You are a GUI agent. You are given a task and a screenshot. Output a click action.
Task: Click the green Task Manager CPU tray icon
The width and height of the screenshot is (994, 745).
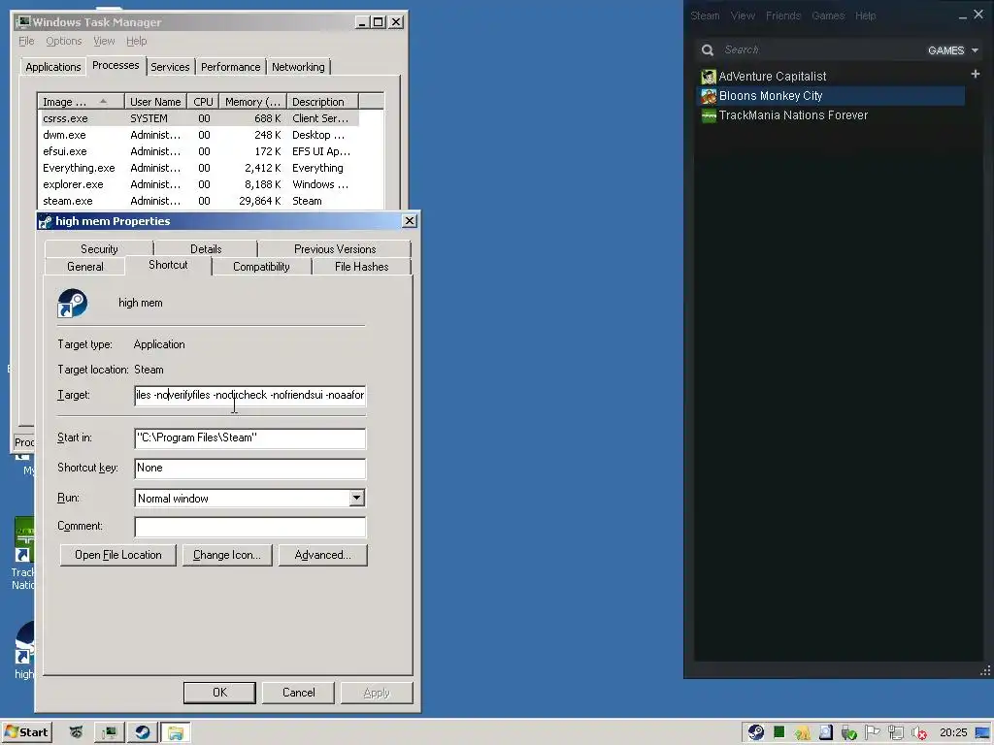(x=779, y=732)
